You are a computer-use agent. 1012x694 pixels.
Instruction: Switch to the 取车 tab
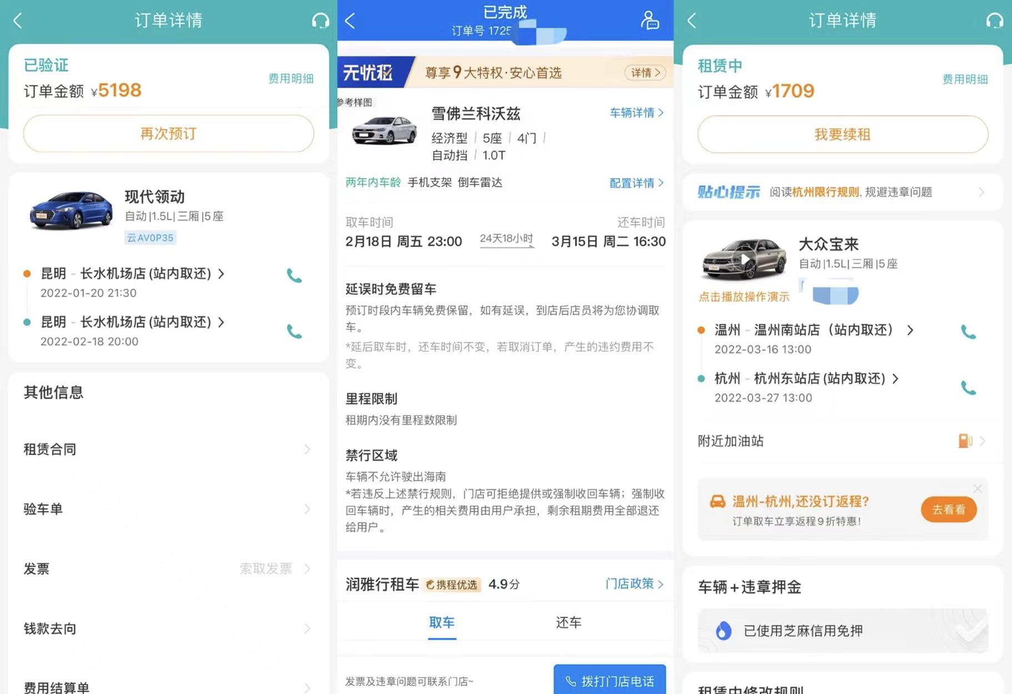[x=442, y=622]
